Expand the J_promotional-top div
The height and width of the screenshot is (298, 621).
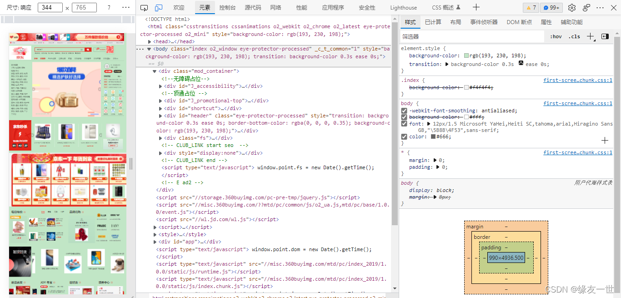[x=160, y=101]
